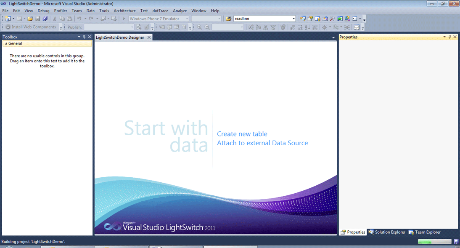Click the Copy icon
The height and width of the screenshot is (248, 460).
[x=62, y=19]
